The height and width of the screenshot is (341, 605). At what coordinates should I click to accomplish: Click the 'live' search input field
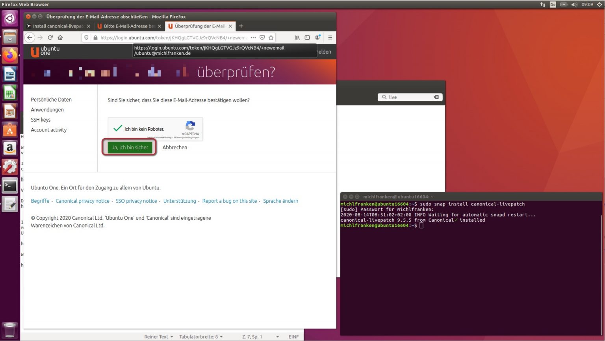point(410,97)
